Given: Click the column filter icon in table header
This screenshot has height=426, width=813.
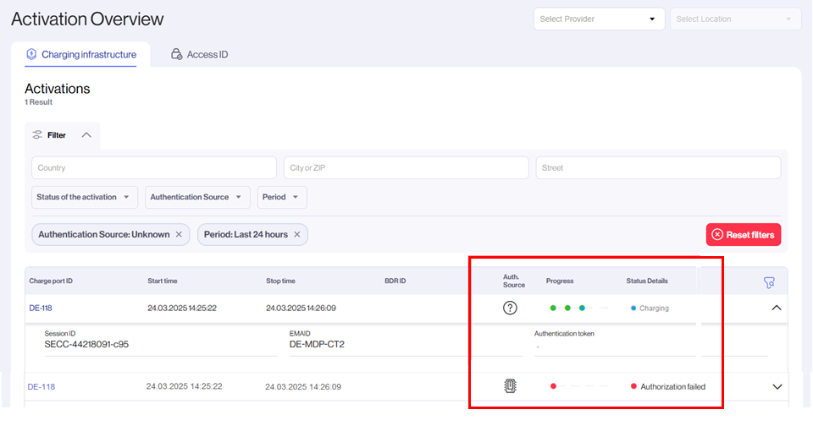Looking at the screenshot, I should 769,282.
